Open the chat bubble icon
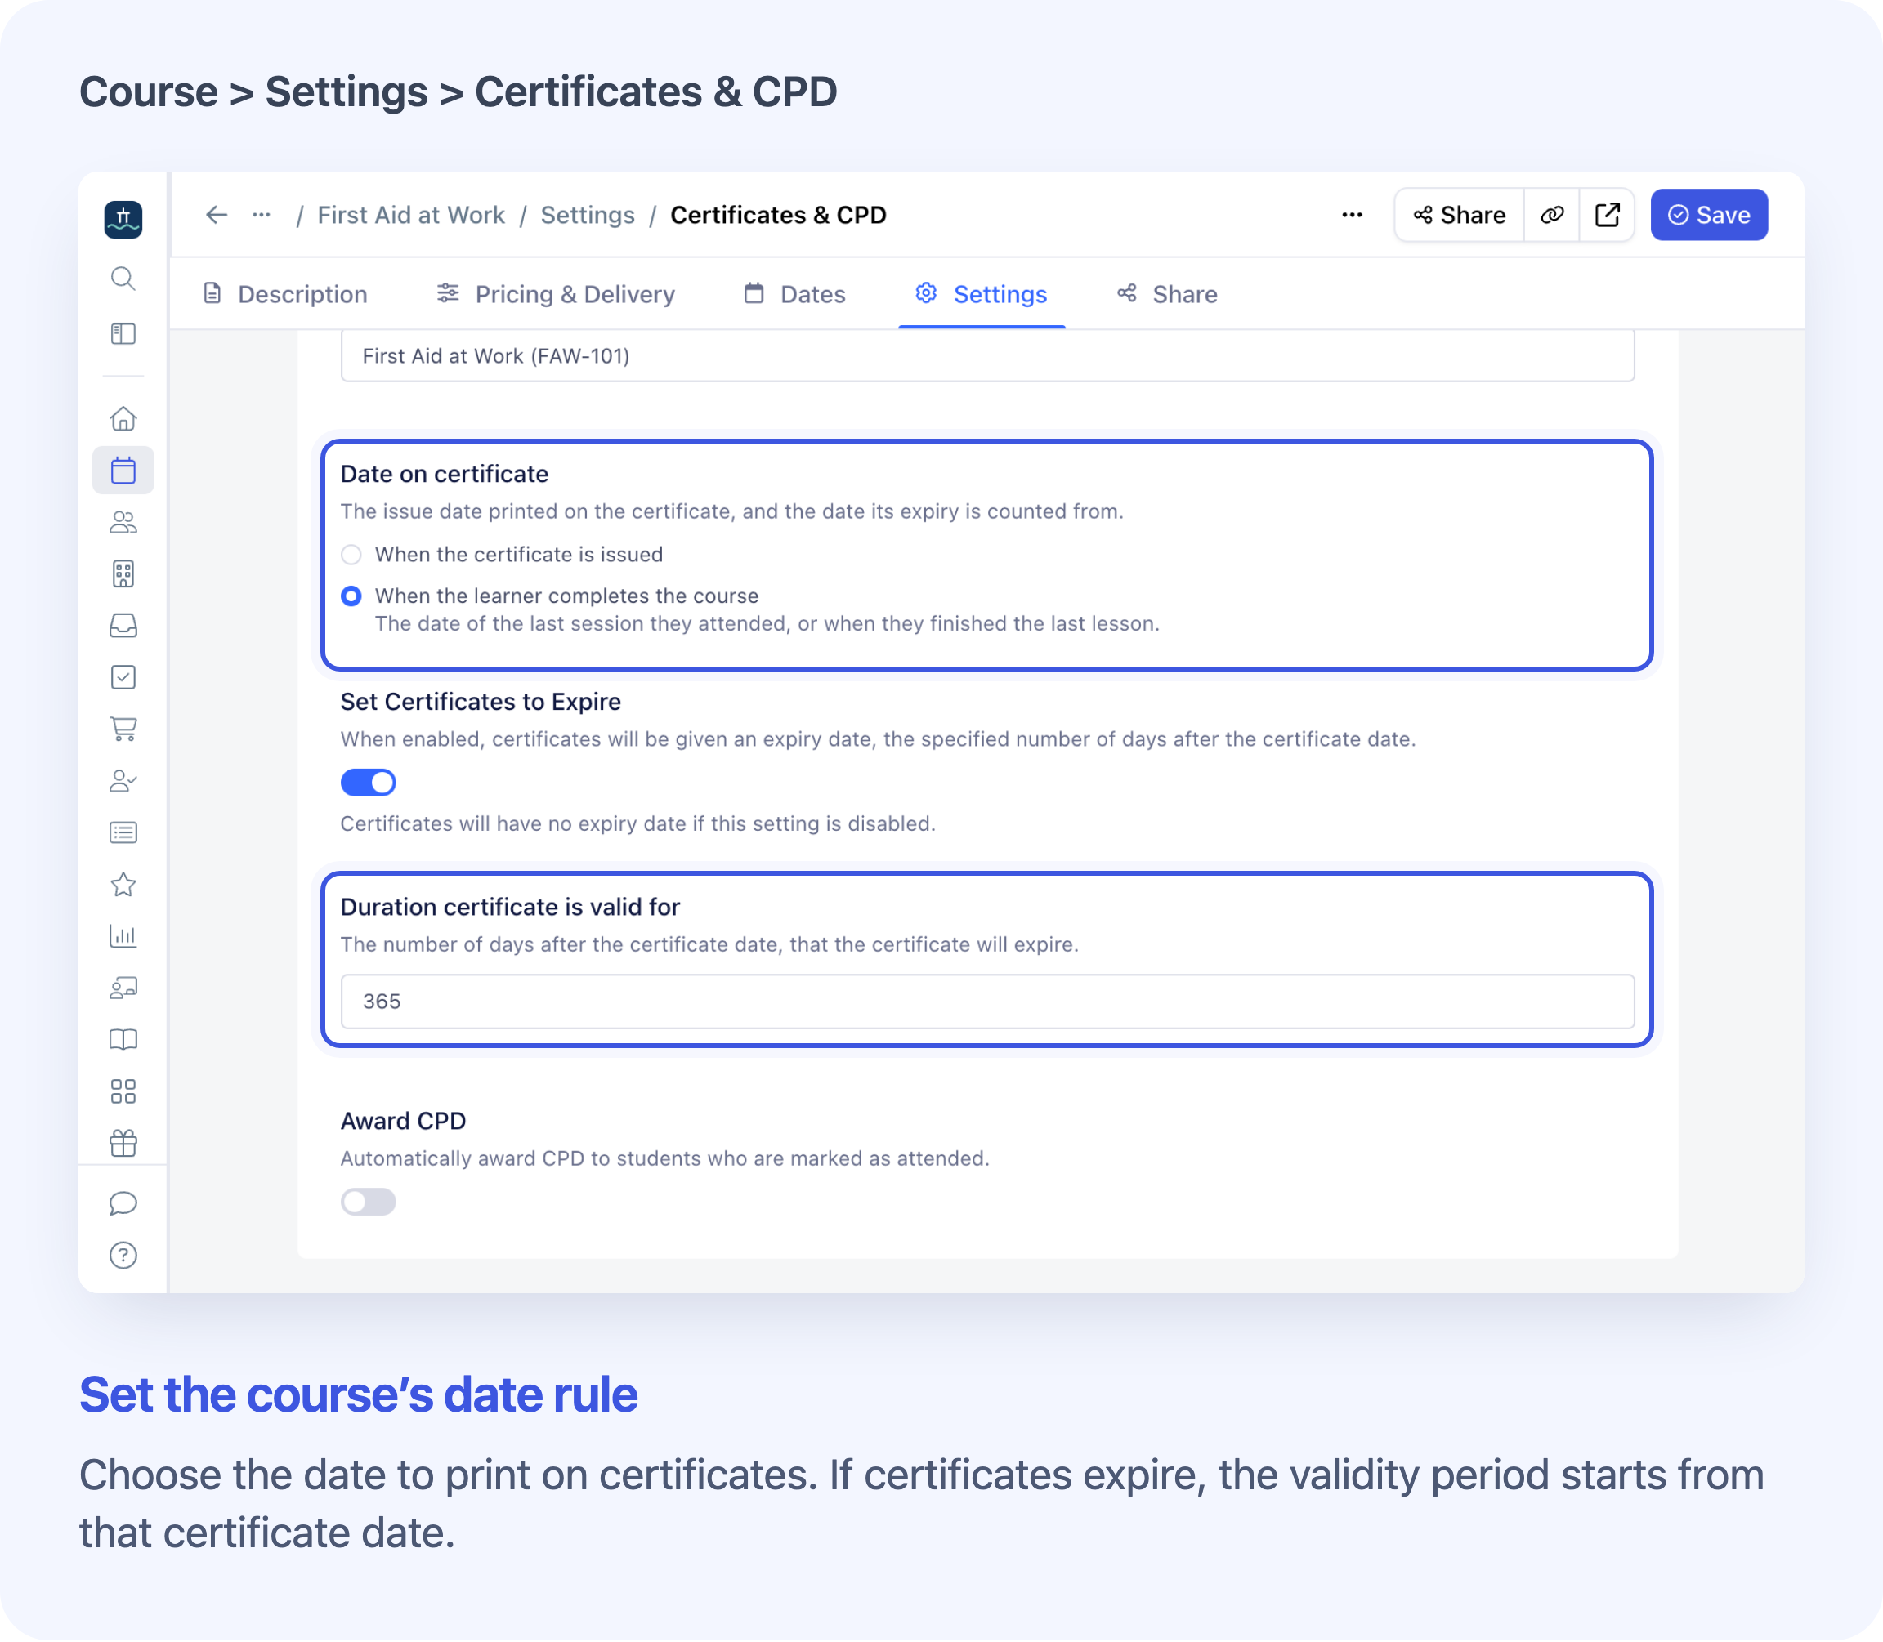Image resolution: width=1883 pixels, height=1642 pixels. coord(123,1203)
